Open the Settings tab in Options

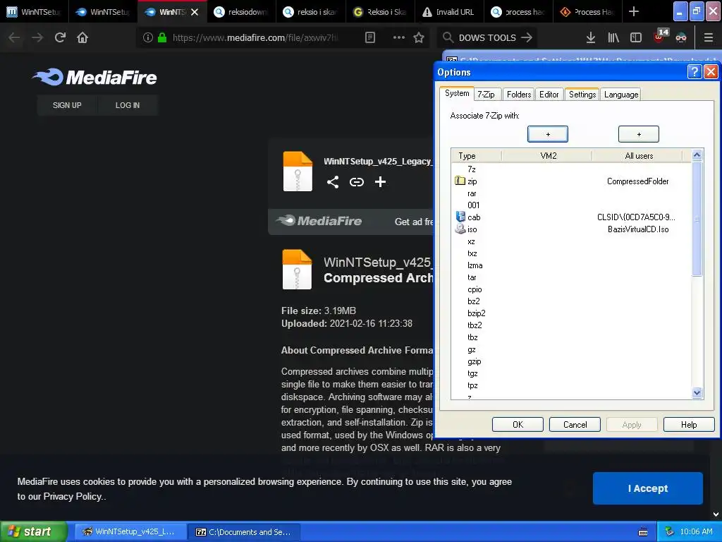click(582, 95)
